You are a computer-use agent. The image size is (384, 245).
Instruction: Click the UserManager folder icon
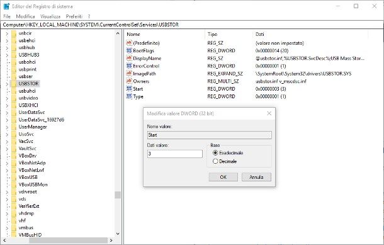coord(14,127)
